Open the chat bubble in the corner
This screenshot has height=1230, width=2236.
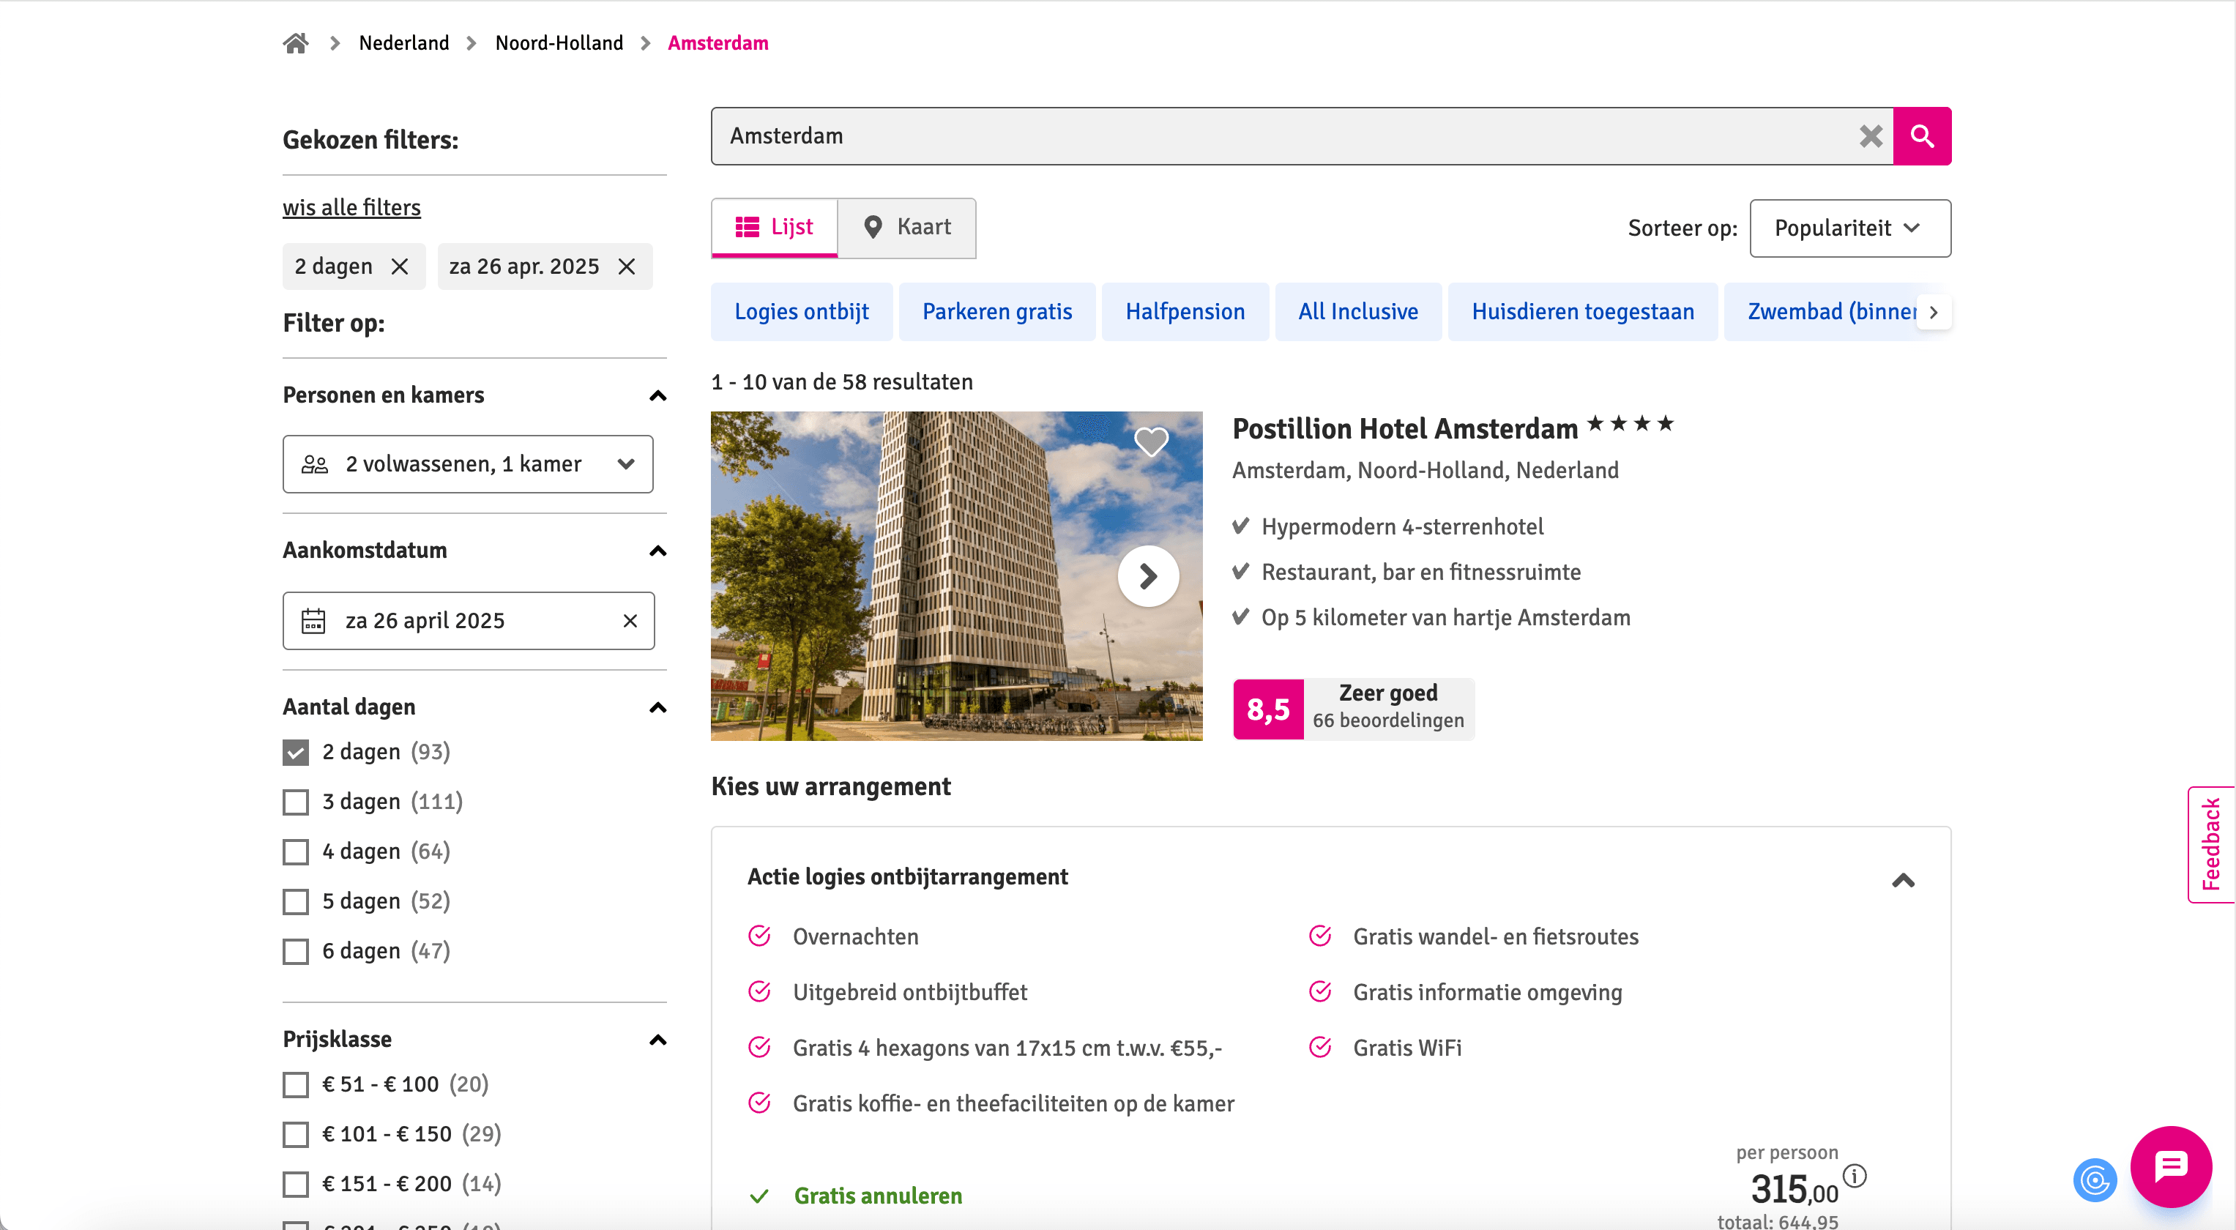click(x=2171, y=1166)
